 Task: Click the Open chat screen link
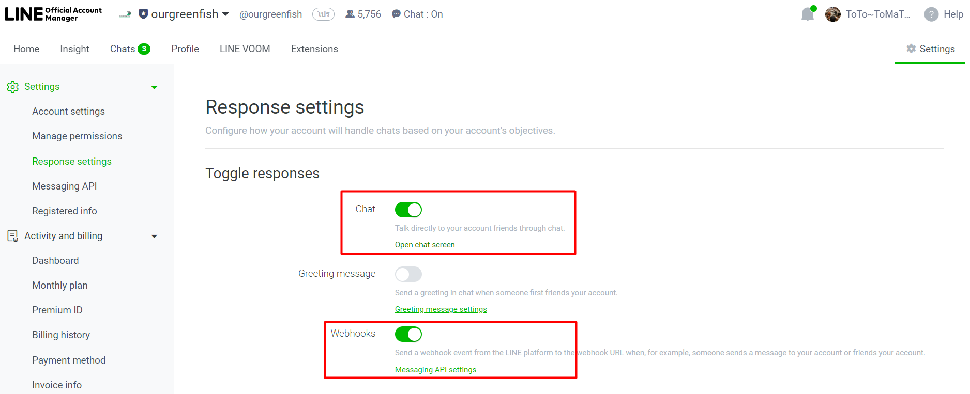tap(425, 244)
